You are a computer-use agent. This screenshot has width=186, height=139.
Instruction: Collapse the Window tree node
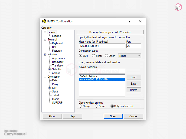tap(45, 55)
